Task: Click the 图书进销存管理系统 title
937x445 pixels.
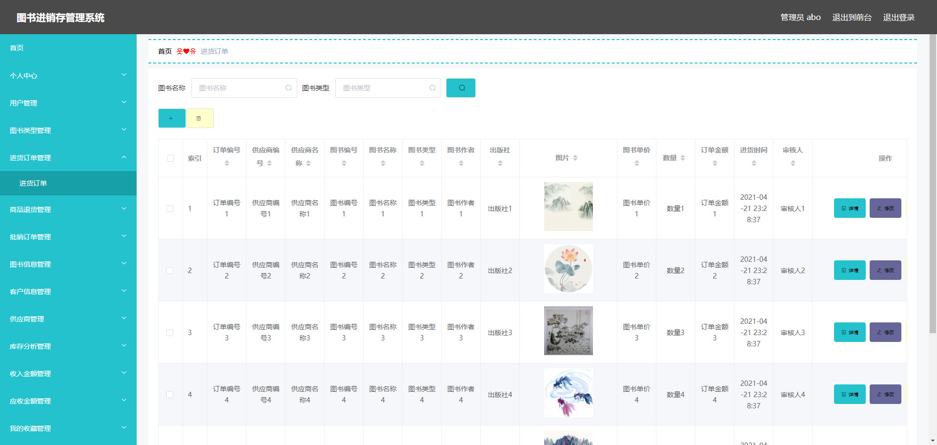Action: tap(61, 18)
